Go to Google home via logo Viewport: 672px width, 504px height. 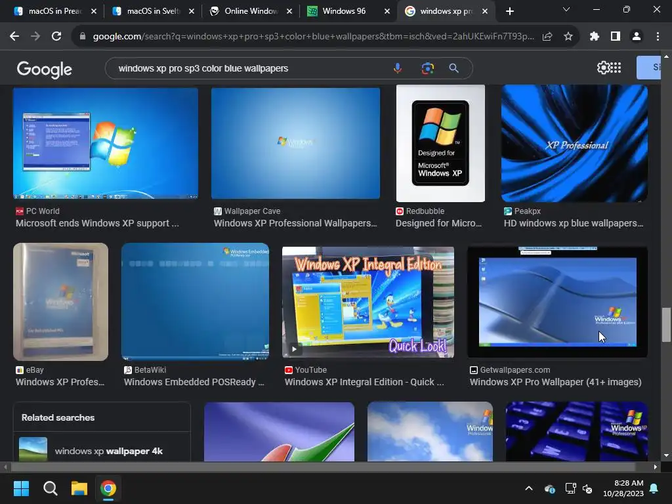[x=44, y=69]
